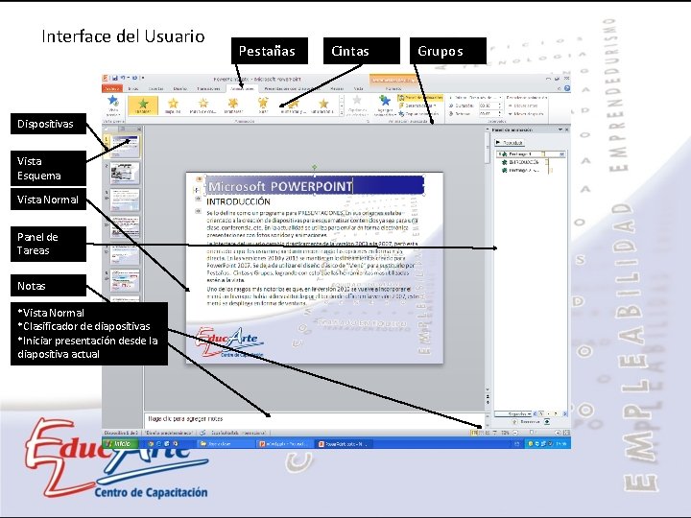
Task: Click Mover después reorder button
Action: tap(526, 113)
